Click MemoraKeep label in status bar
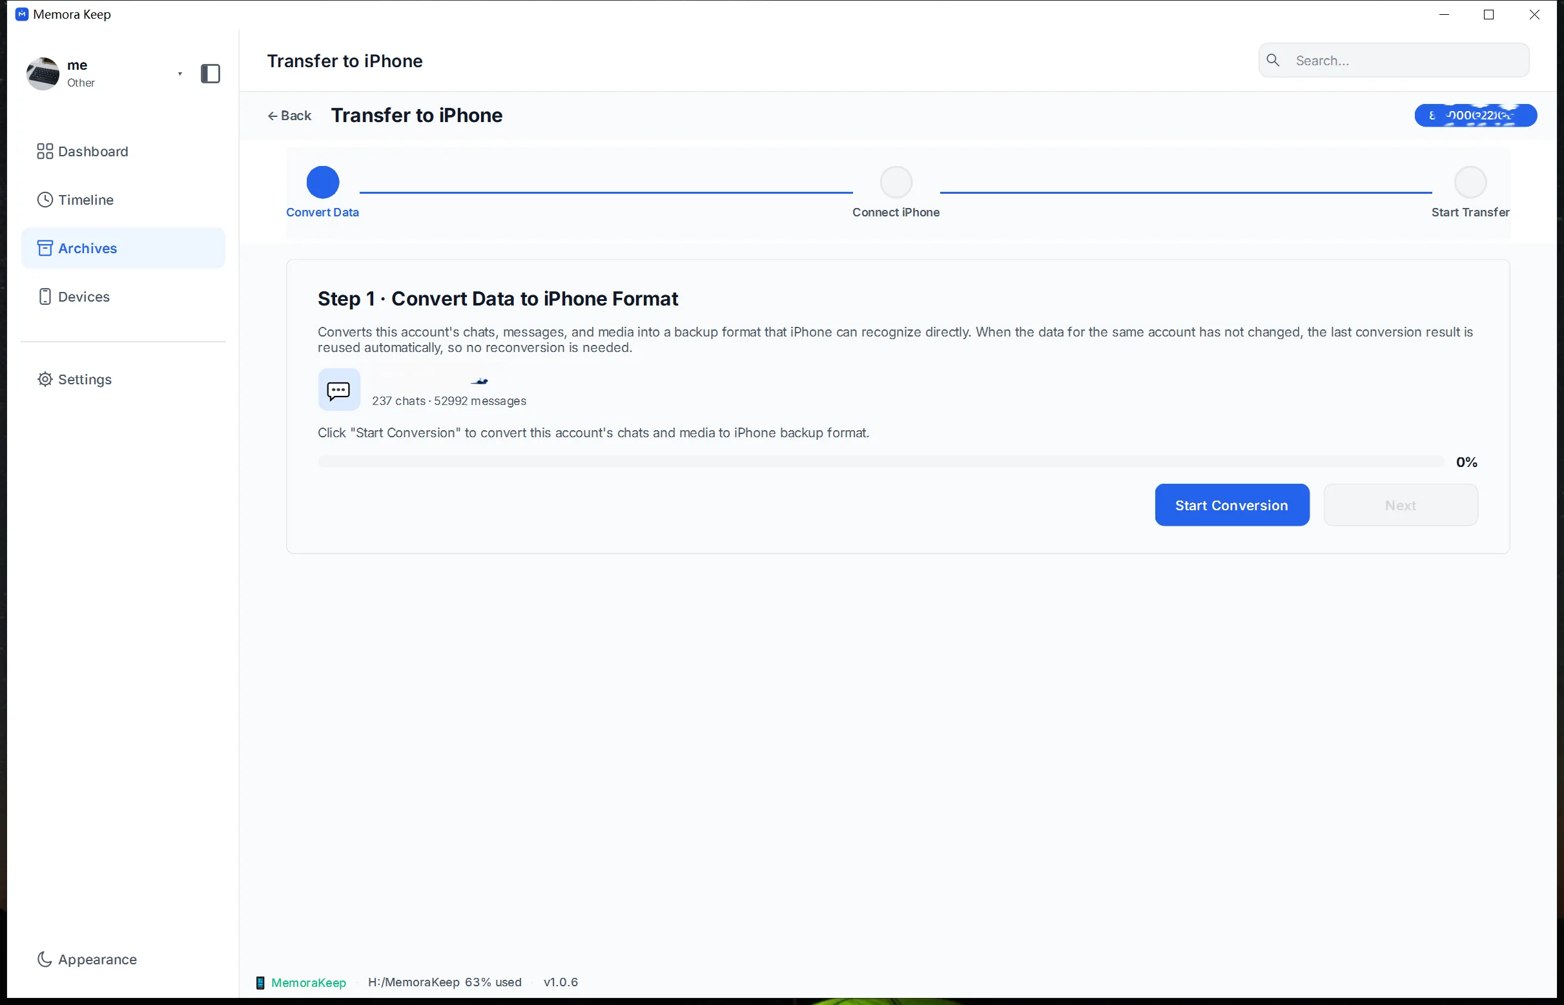The width and height of the screenshot is (1564, 1005). pyautogui.click(x=309, y=982)
